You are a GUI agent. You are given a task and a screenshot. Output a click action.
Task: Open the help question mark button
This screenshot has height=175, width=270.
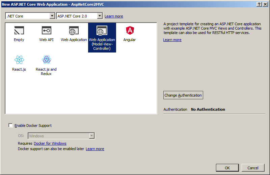[x=259, y=4]
